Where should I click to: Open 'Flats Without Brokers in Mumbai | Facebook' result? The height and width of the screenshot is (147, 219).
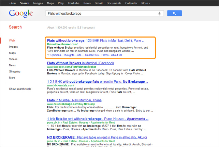tap(81, 63)
